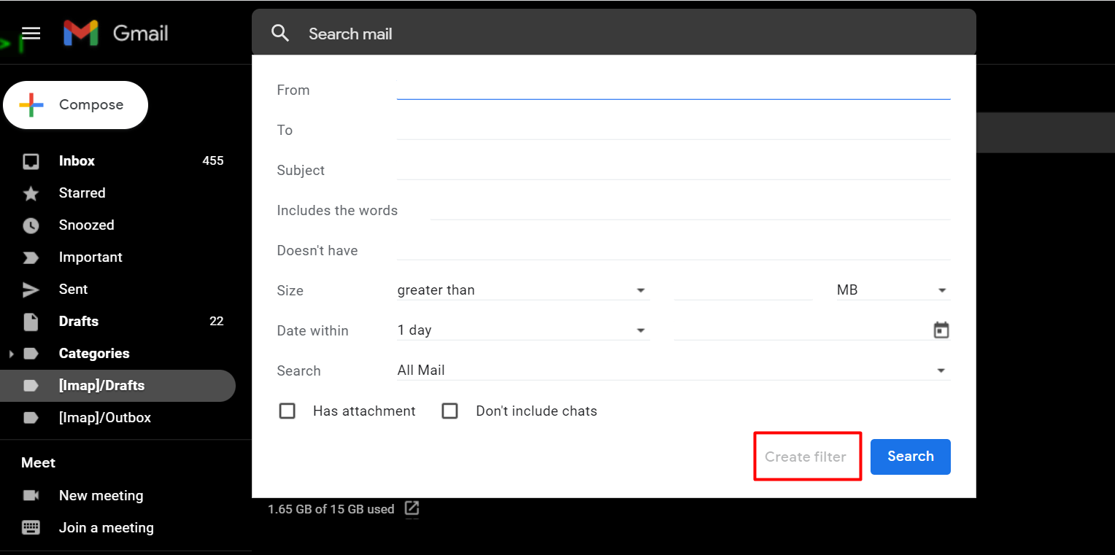Open the Starred folder
This screenshot has width=1115, height=555.
[x=82, y=193]
